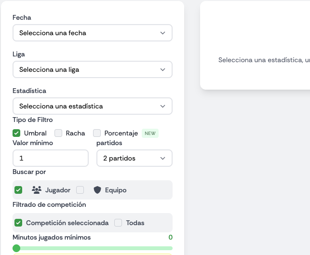Check the Todas competitions checkbox
The width and height of the screenshot is (310, 255).
pos(118,223)
